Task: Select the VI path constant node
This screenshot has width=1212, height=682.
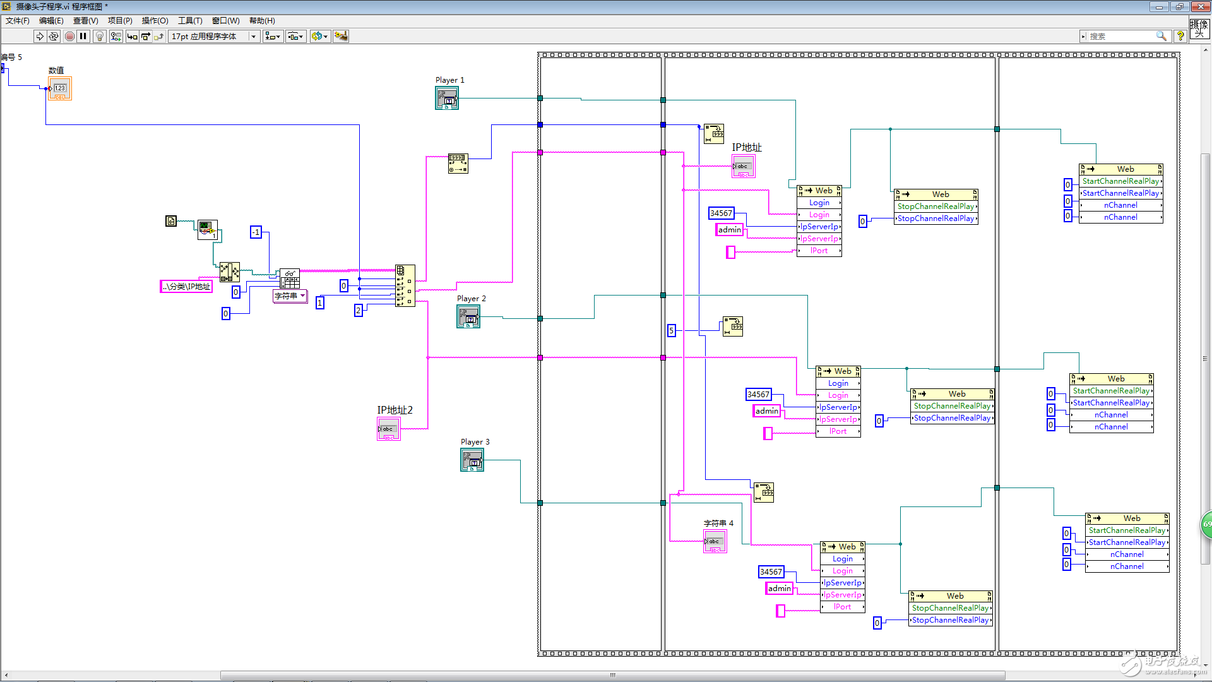Action: [x=171, y=220]
